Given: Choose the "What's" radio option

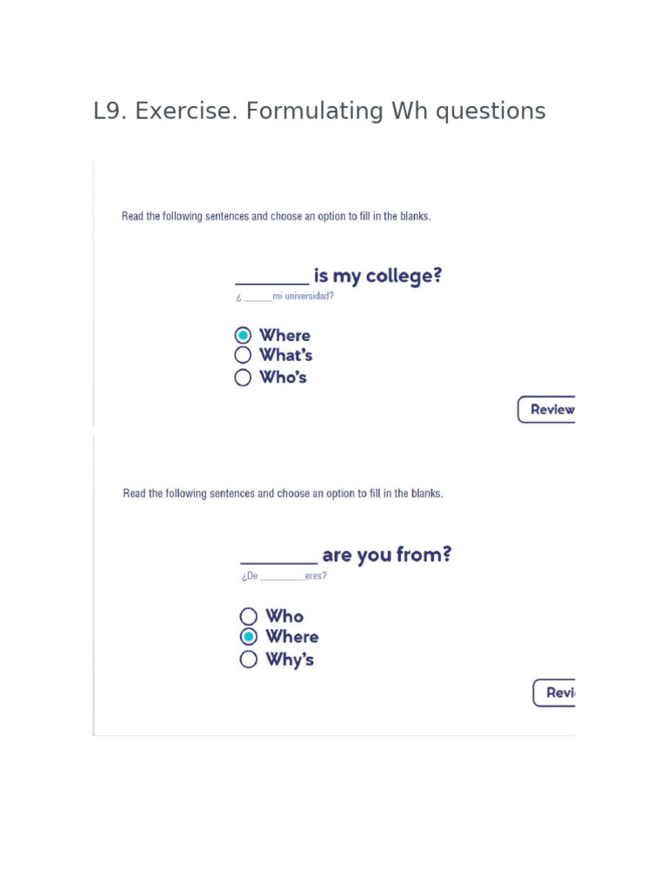Looking at the screenshot, I should pos(244,355).
